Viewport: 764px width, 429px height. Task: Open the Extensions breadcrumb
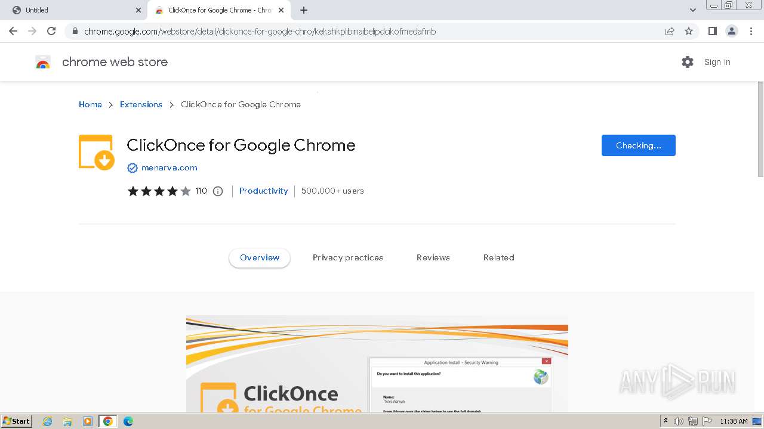(x=141, y=104)
